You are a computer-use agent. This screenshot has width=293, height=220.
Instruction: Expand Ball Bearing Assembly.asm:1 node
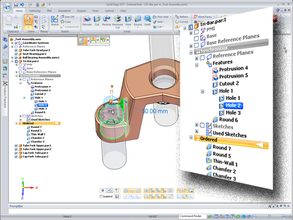[x=12, y=57]
